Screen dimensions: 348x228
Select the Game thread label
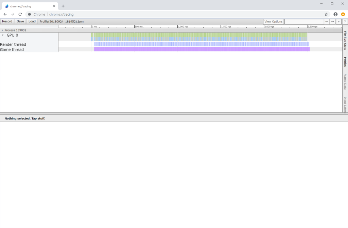tap(12, 50)
